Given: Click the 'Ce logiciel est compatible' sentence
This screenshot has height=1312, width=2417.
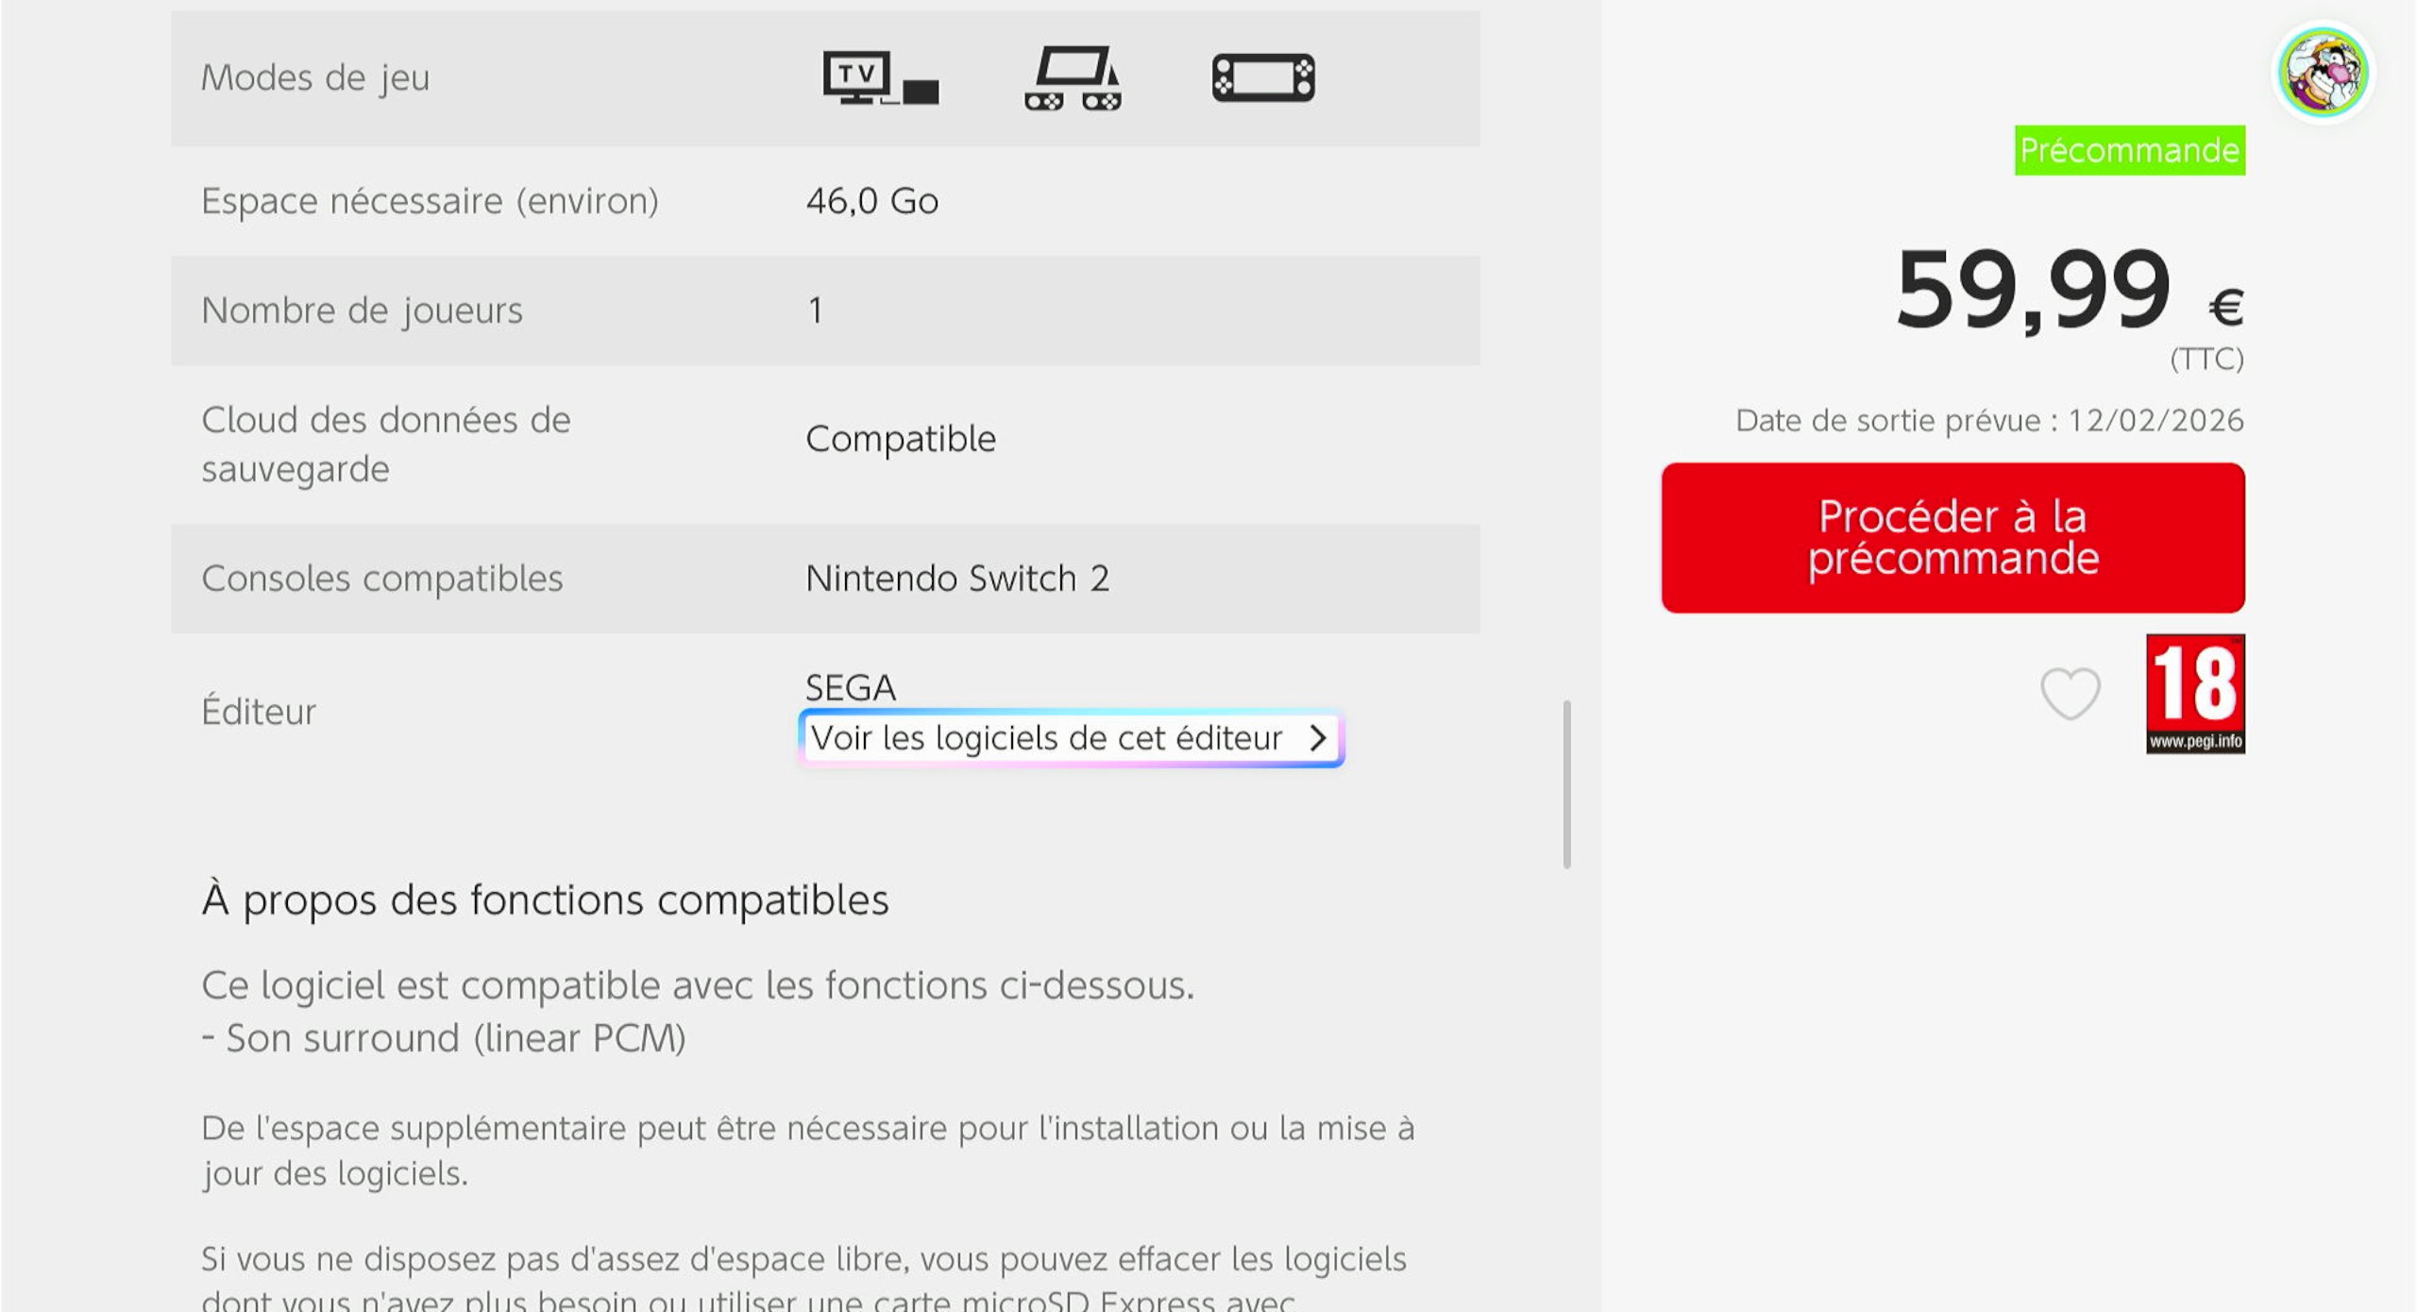Looking at the screenshot, I should tap(698, 985).
